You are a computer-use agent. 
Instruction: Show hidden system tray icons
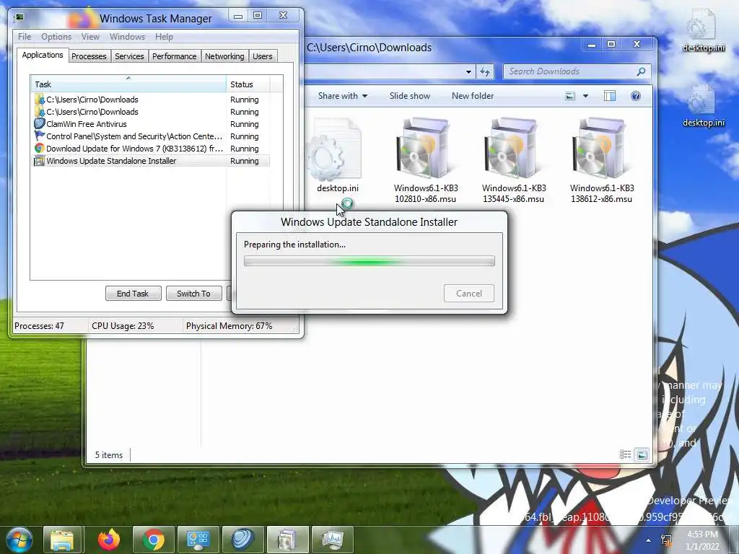tap(649, 540)
